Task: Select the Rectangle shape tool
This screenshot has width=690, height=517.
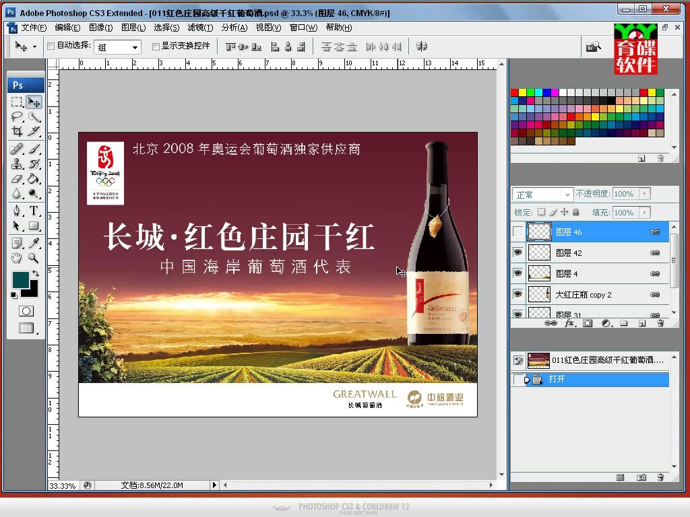Action: pos(34,226)
